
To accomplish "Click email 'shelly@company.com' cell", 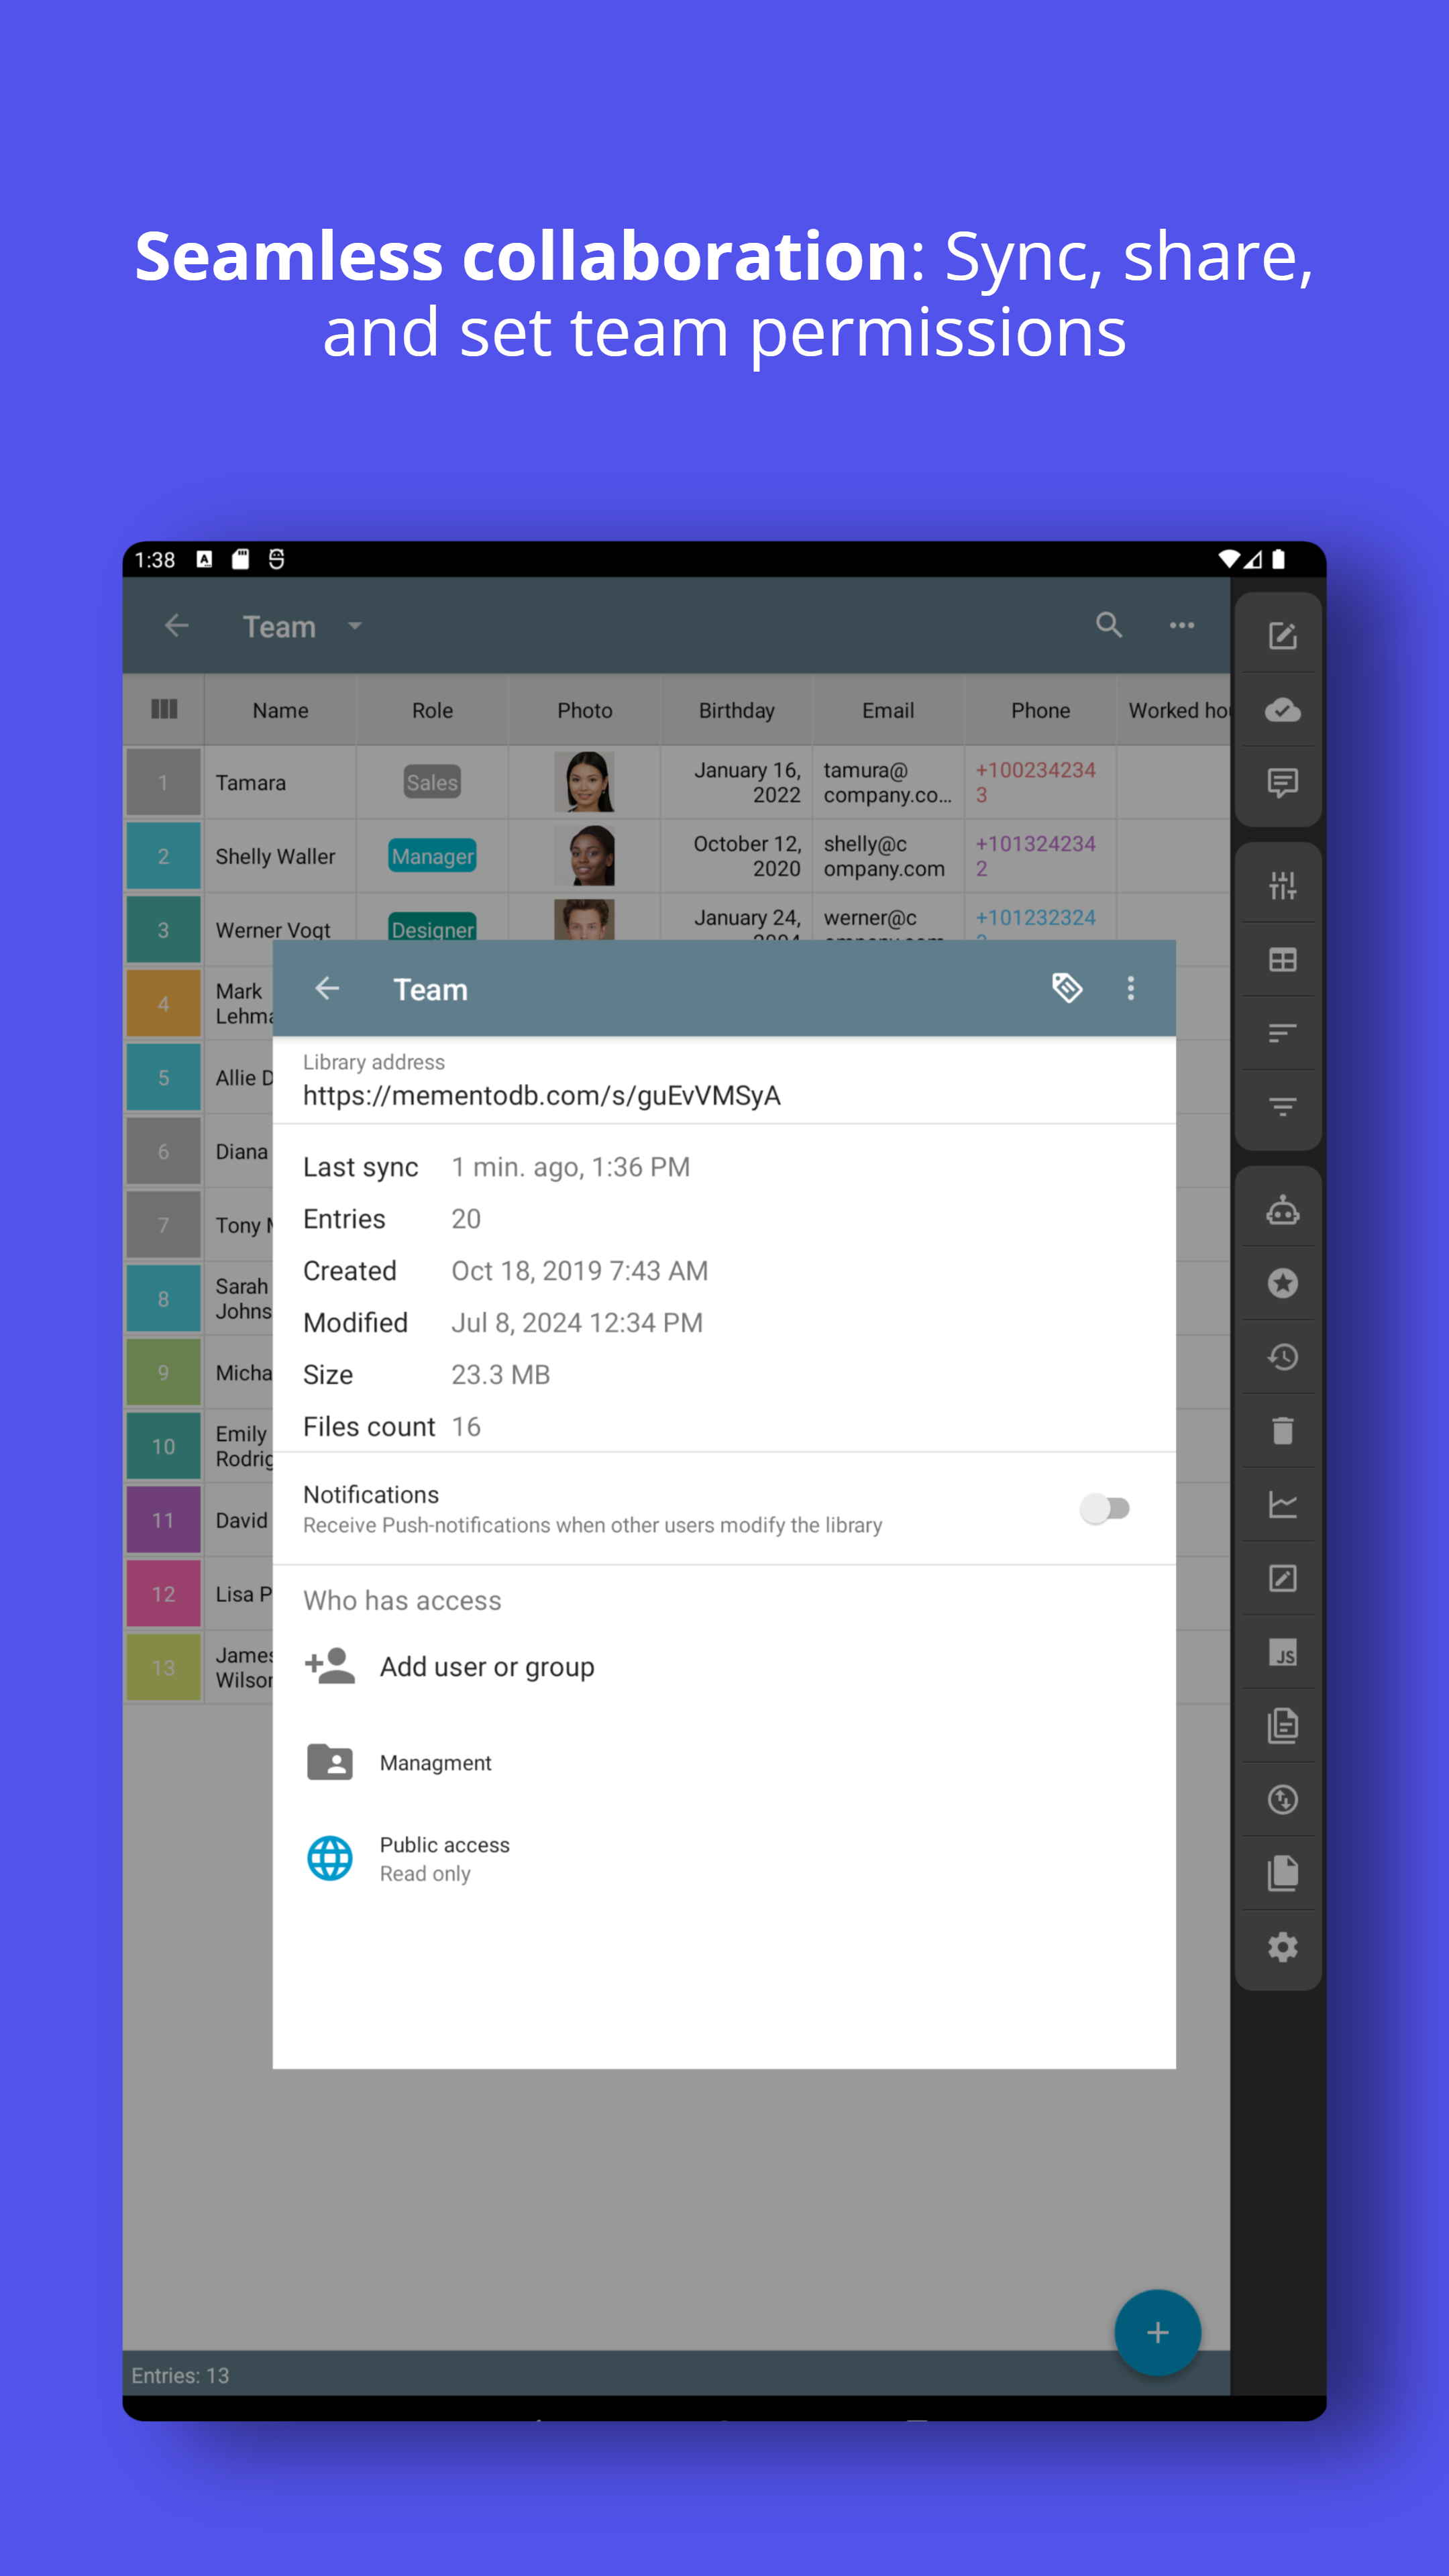I will [888, 856].
